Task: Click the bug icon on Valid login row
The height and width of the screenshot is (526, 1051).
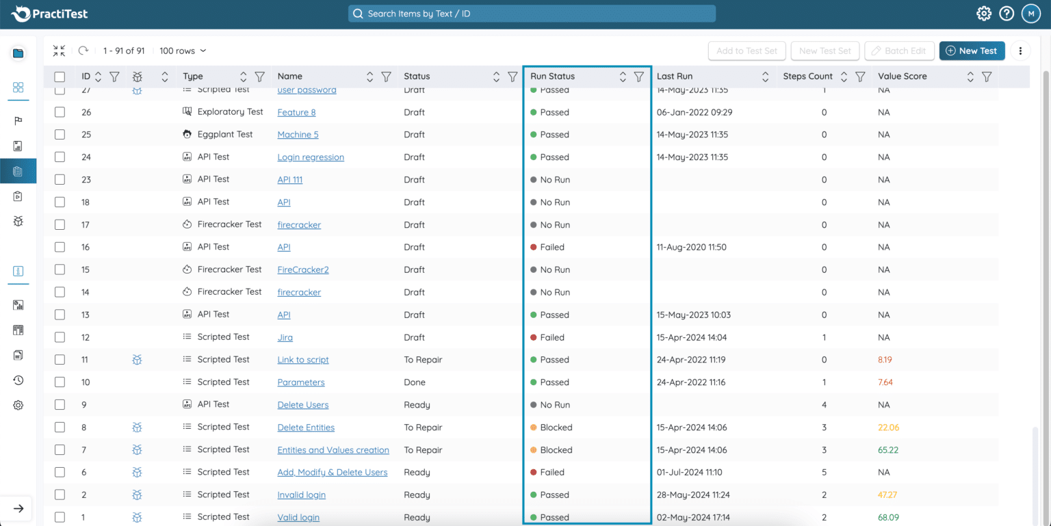Action: tap(137, 517)
